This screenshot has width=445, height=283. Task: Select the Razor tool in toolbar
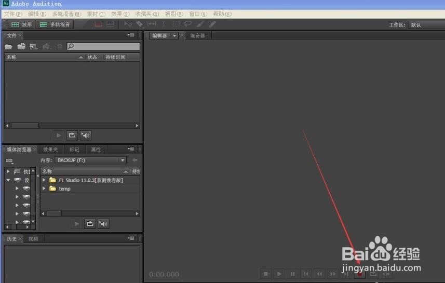[139, 24]
